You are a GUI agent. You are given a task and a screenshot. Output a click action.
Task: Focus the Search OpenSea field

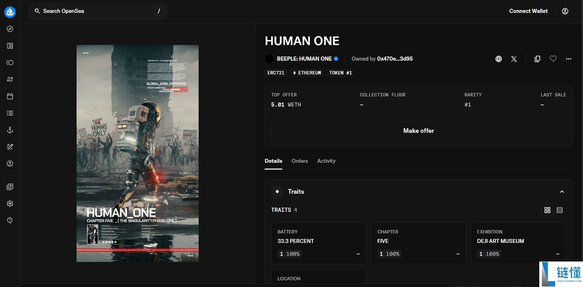(98, 11)
